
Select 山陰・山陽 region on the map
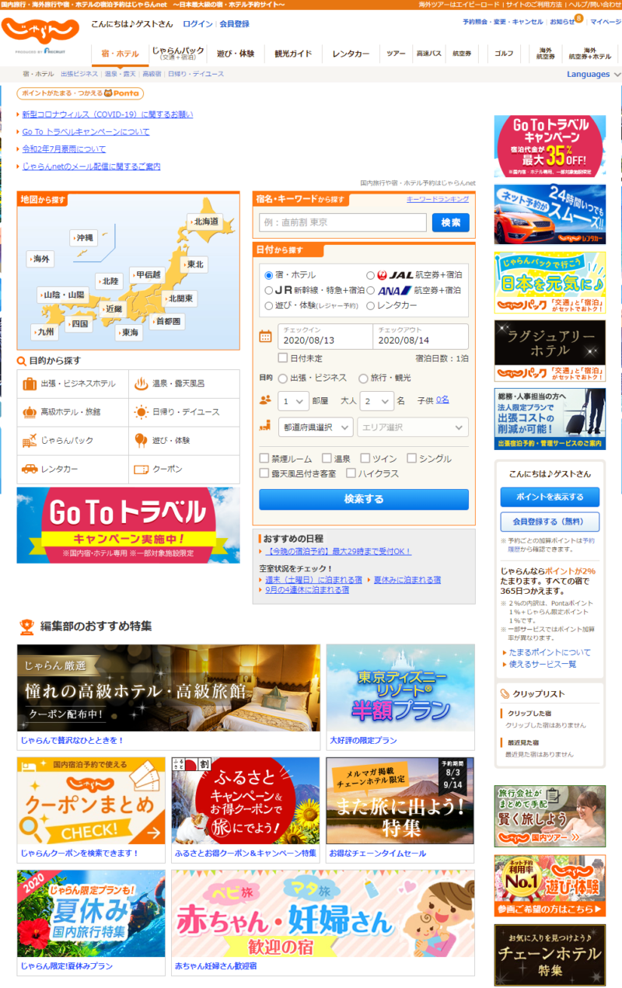(65, 295)
